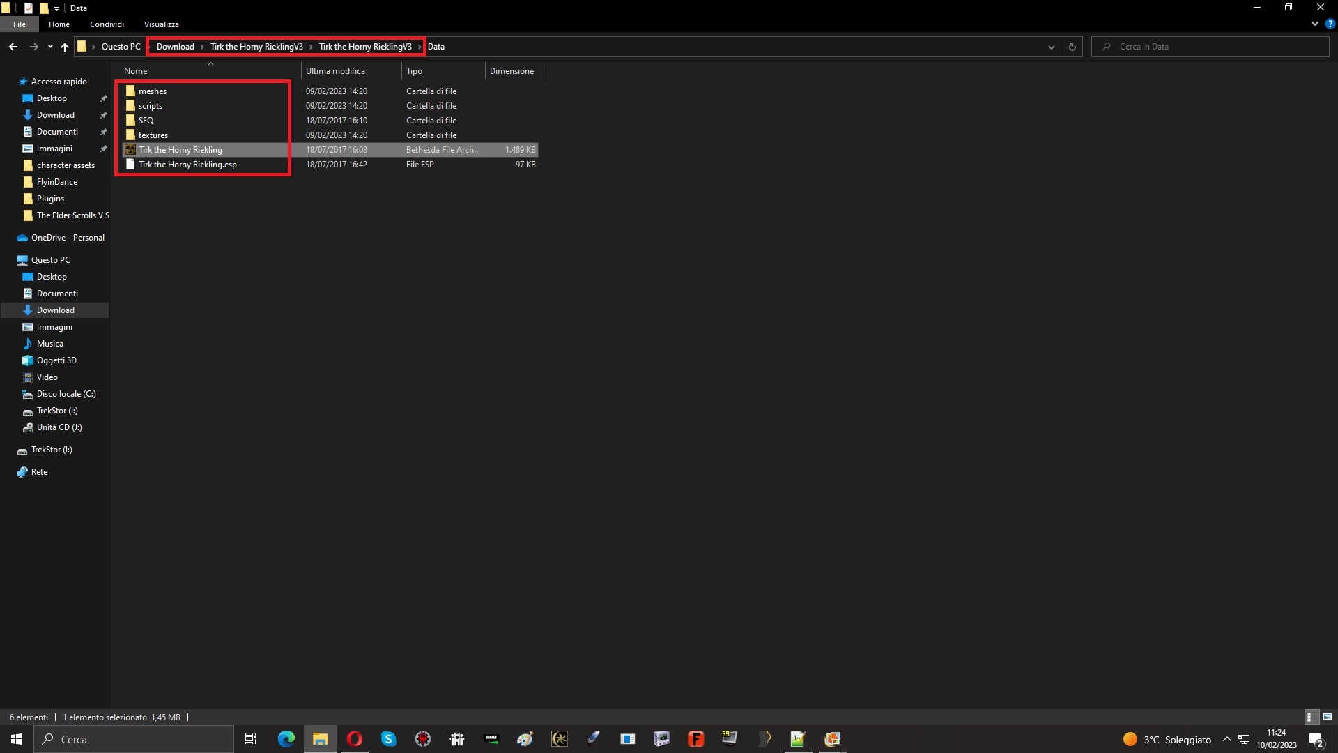
Task: Open Task View on the taskbar
Action: 251,739
